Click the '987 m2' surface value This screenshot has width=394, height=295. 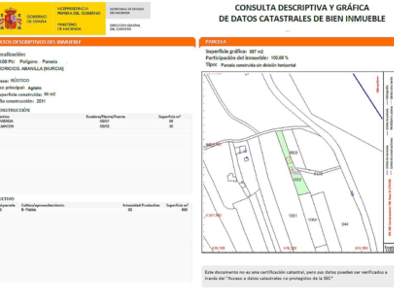coord(256,52)
